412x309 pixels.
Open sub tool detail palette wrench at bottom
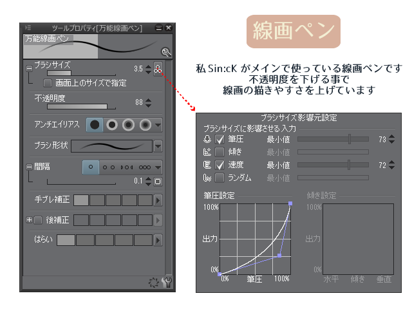point(167,283)
